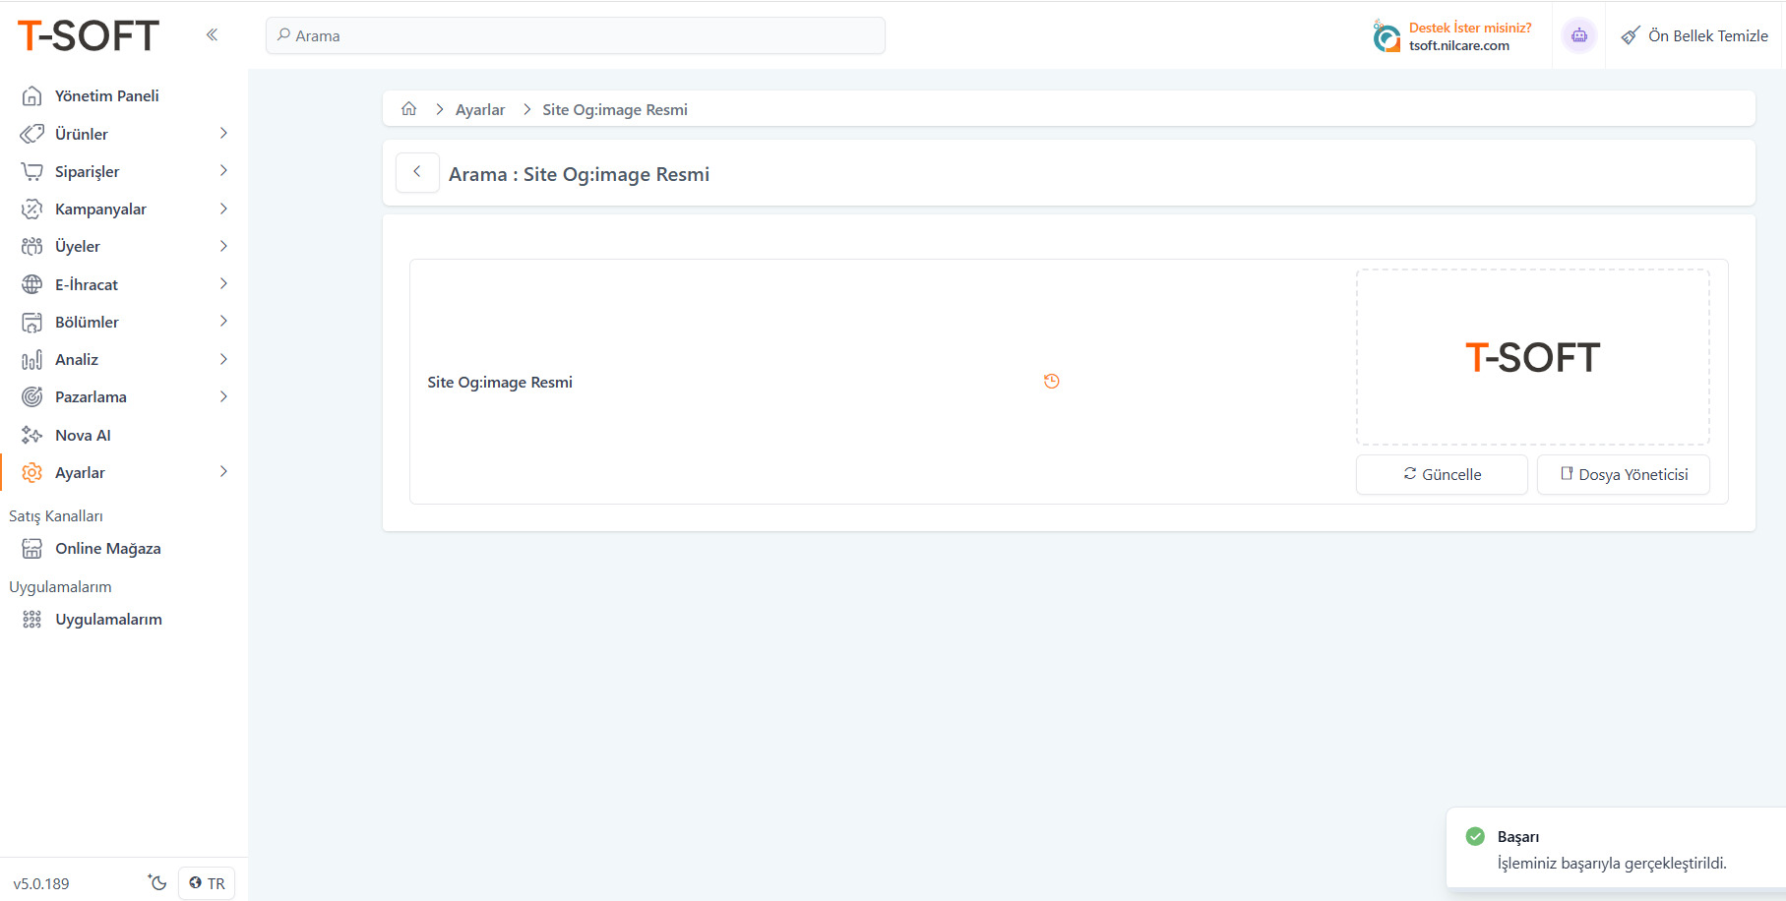Click 'İşleminiz başarıyla gerçekleştirildi.' message
This screenshot has width=1786, height=901.
pyautogui.click(x=1612, y=863)
